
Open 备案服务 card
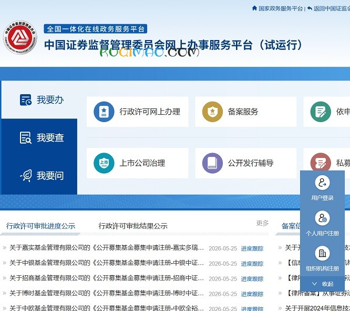click(x=246, y=112)
